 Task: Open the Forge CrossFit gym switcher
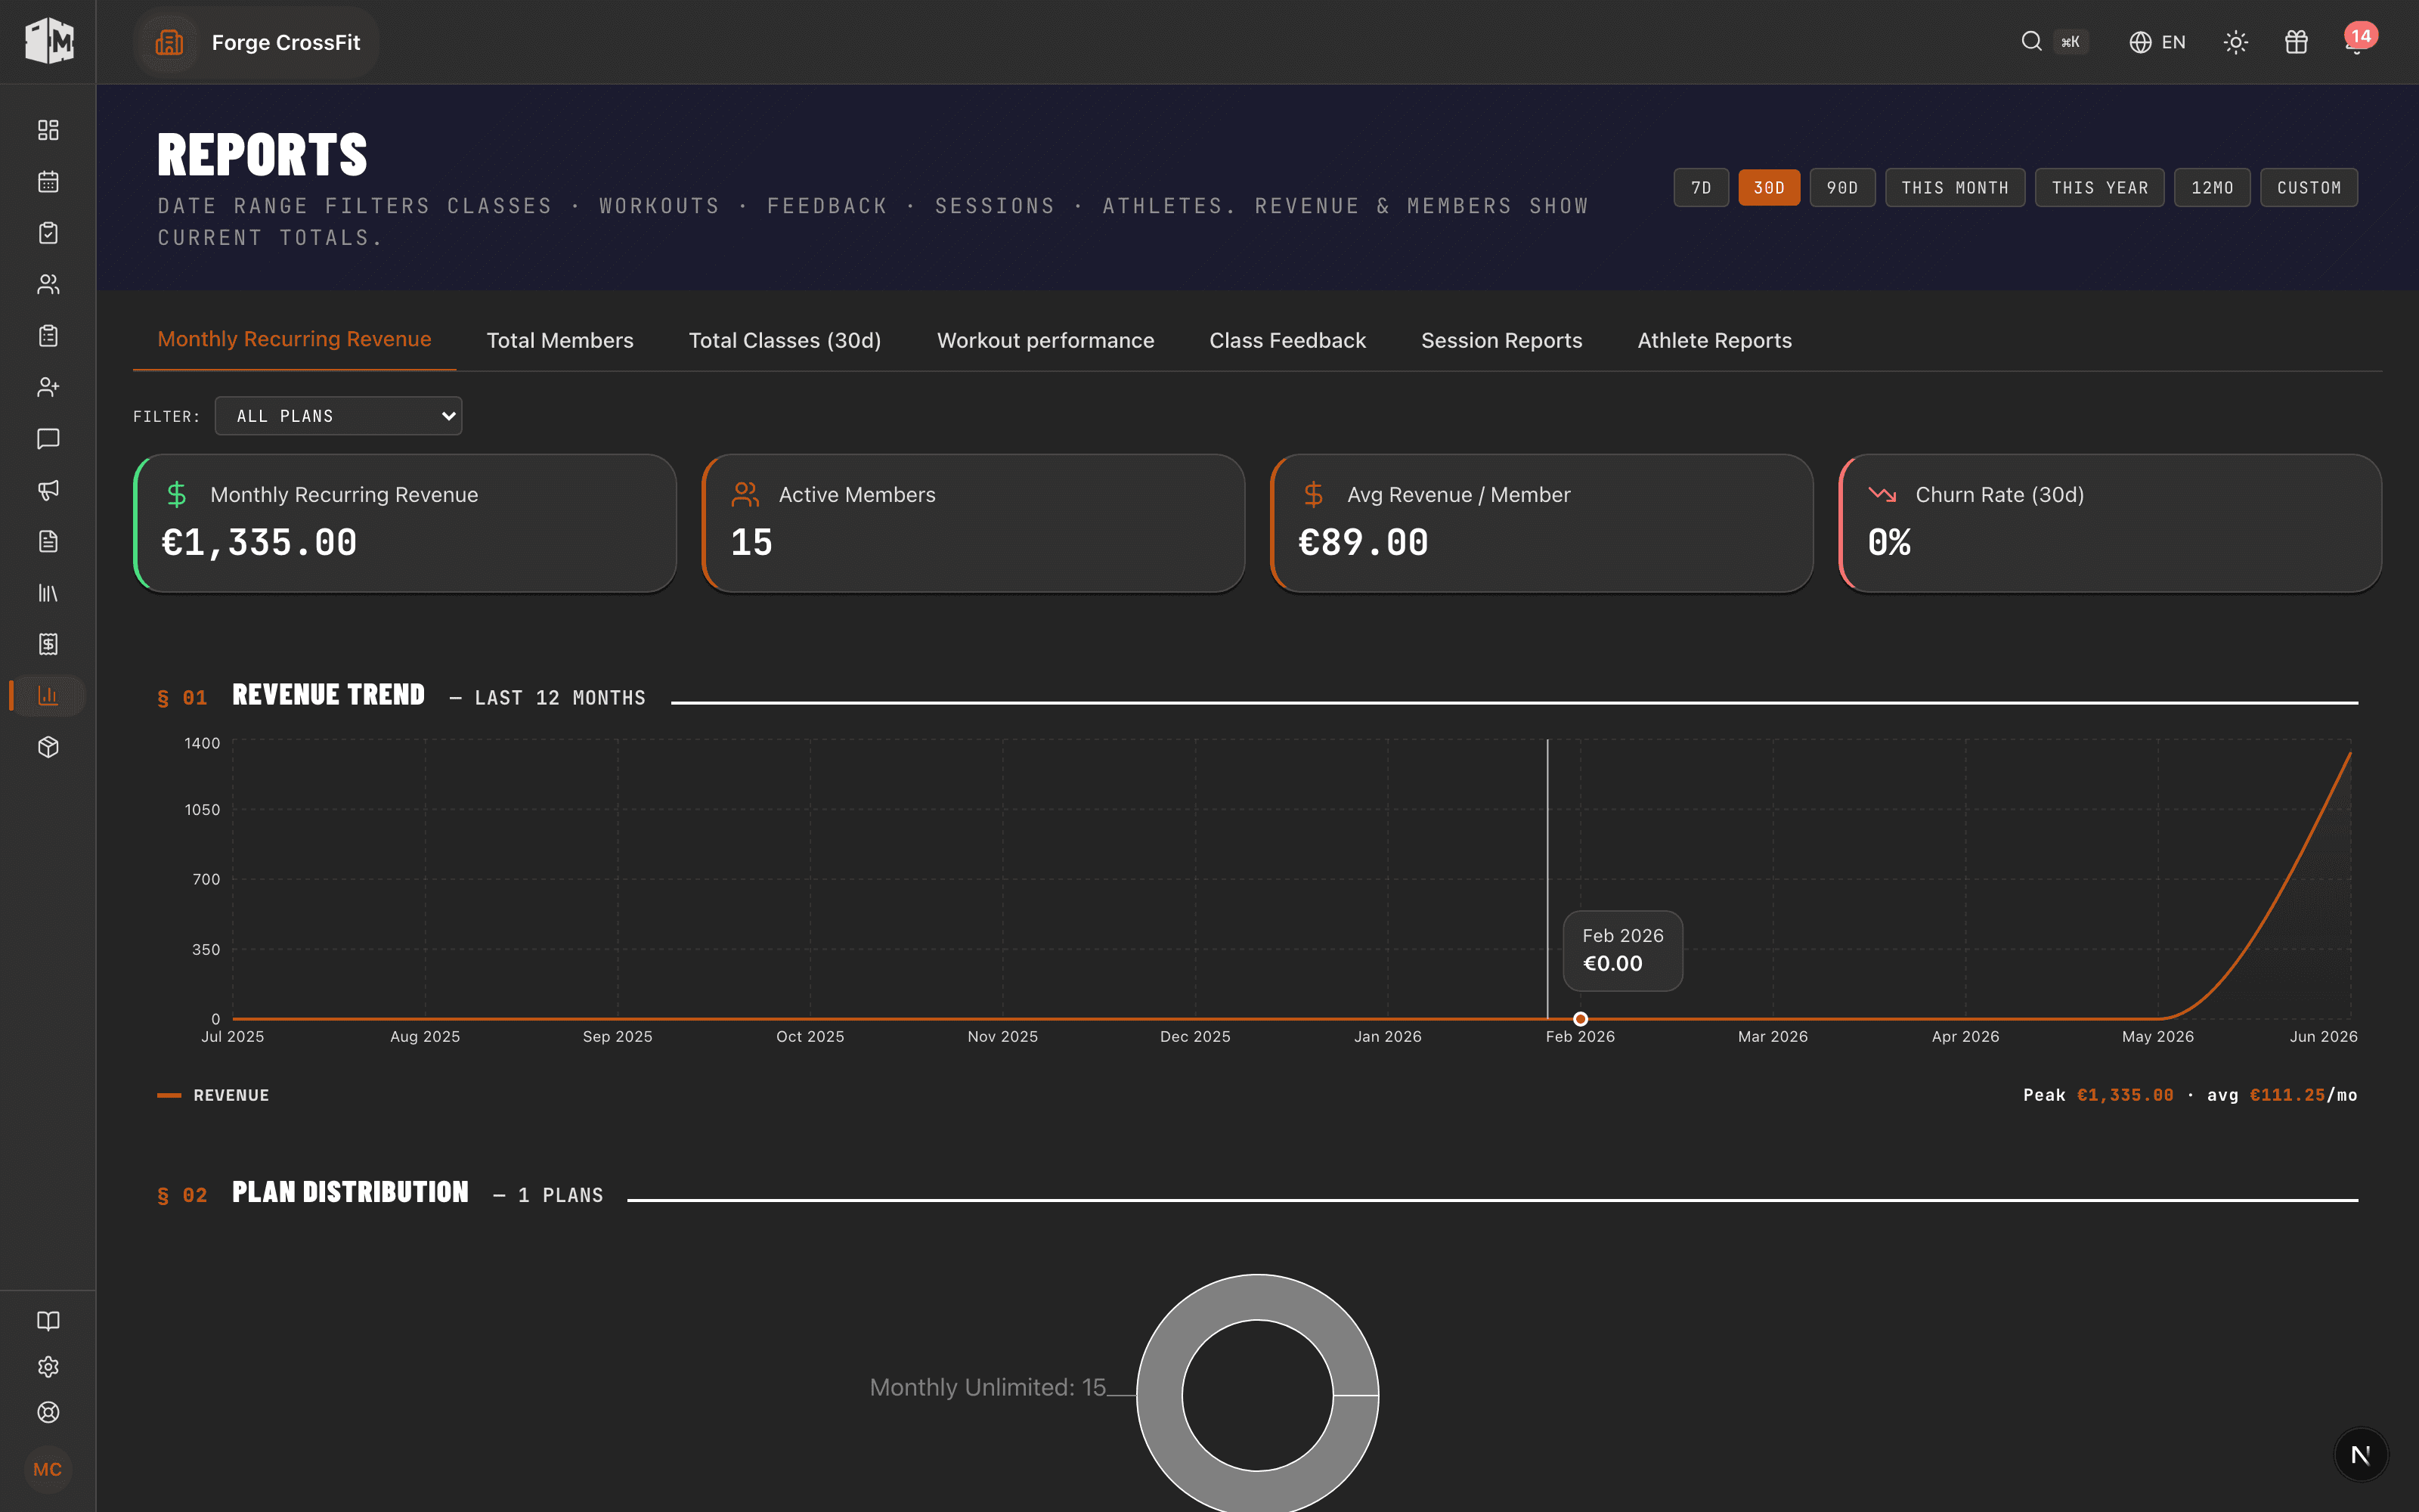tap(256, 42)
